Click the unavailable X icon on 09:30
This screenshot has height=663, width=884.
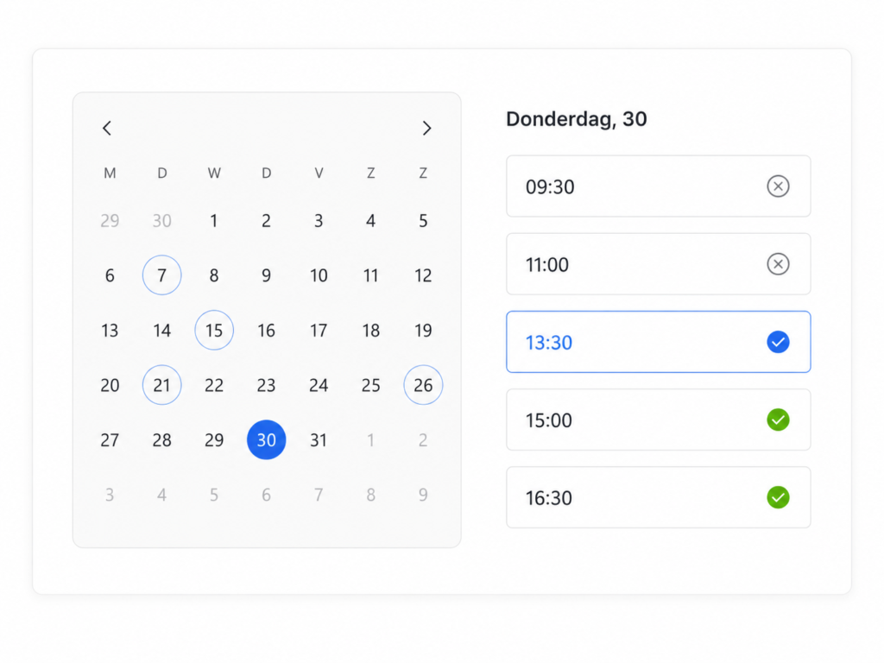tap(778, 186)
